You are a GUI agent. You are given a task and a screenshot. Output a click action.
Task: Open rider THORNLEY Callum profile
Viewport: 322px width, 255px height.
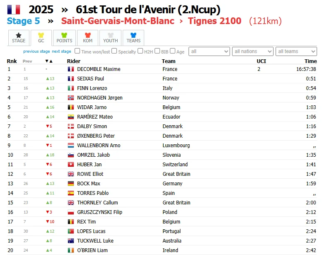pos(97,203)
